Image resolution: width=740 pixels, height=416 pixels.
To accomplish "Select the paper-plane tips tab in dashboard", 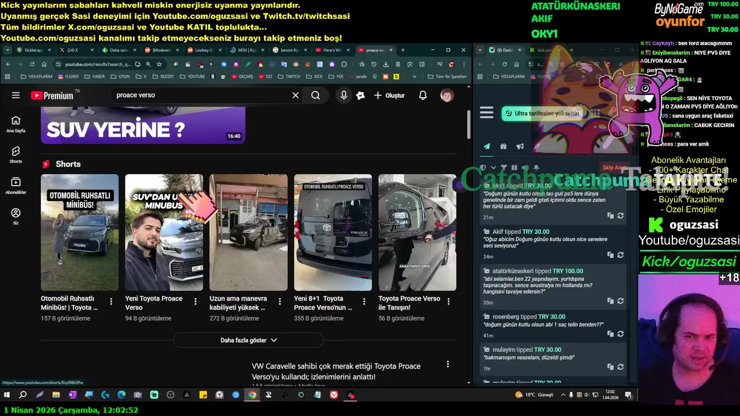I will coord(487,147).
